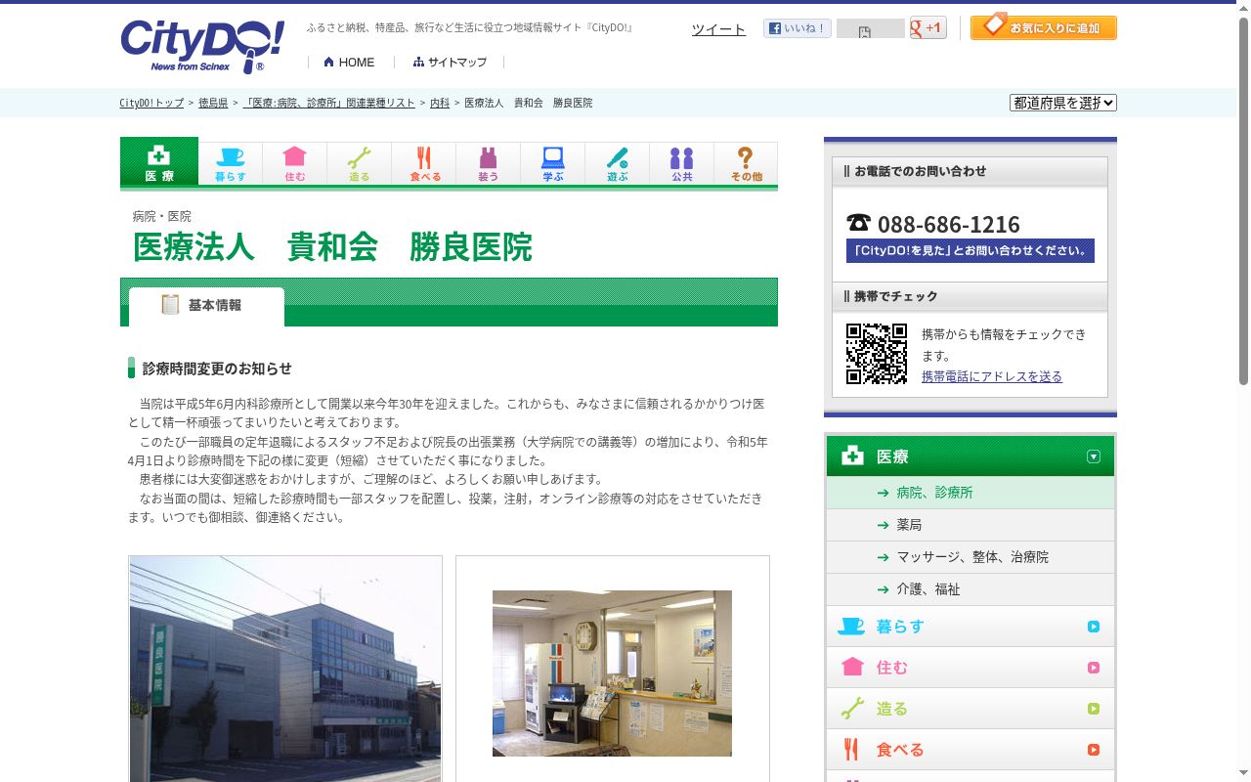
Task: Click the phone number 088-686-1216
Action: pos(948,224)
